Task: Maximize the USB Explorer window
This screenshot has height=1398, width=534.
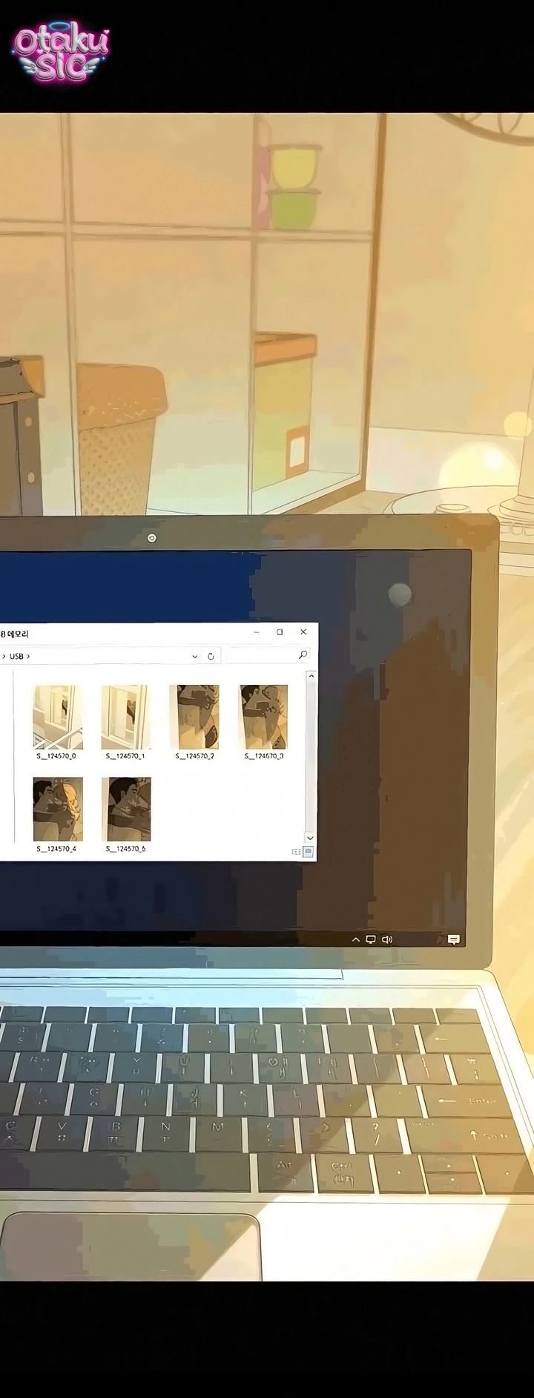Action: (280, 632)
